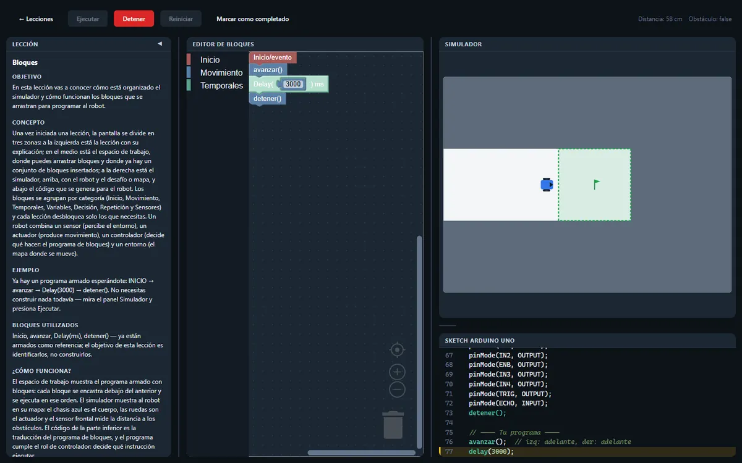Zoom out the block editor workspace
The image size is (742, 463).
(397, 390)
